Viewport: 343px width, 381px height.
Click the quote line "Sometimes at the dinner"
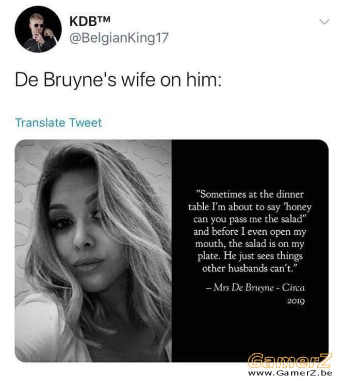[250, 195]
